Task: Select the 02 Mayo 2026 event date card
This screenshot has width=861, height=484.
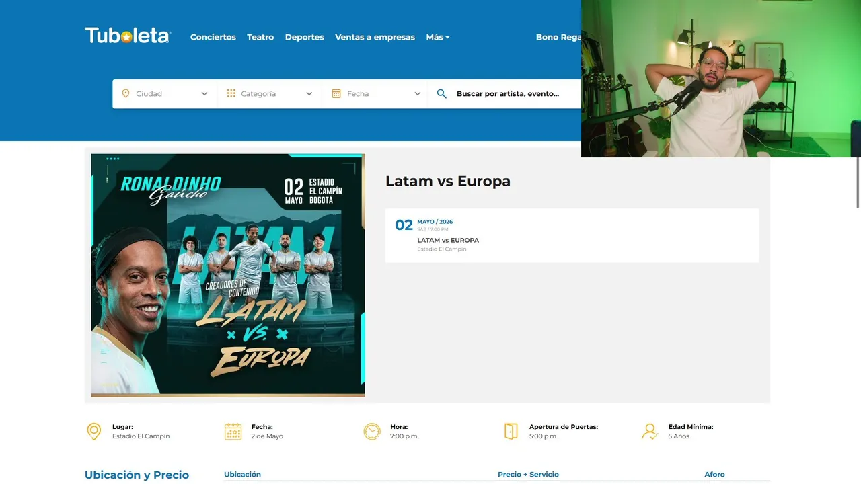Action: (572, 235)
